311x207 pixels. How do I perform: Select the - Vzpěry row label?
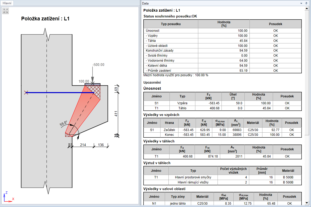click(152, 35)
